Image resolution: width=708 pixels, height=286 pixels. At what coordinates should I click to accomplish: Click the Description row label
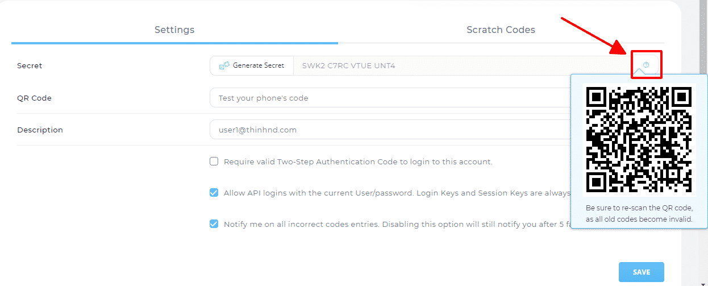[40, 130]
